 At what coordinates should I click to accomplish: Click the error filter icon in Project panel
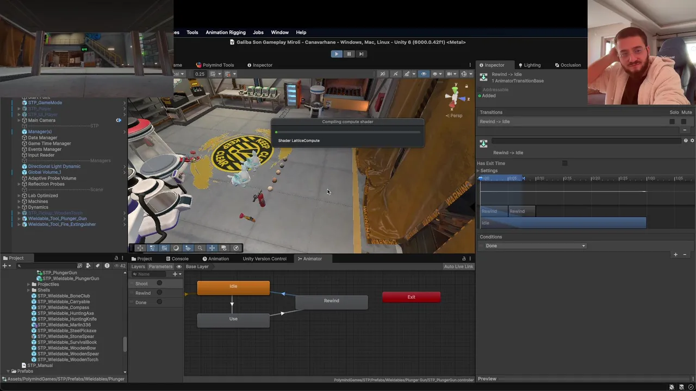click(x=107, y=266)
